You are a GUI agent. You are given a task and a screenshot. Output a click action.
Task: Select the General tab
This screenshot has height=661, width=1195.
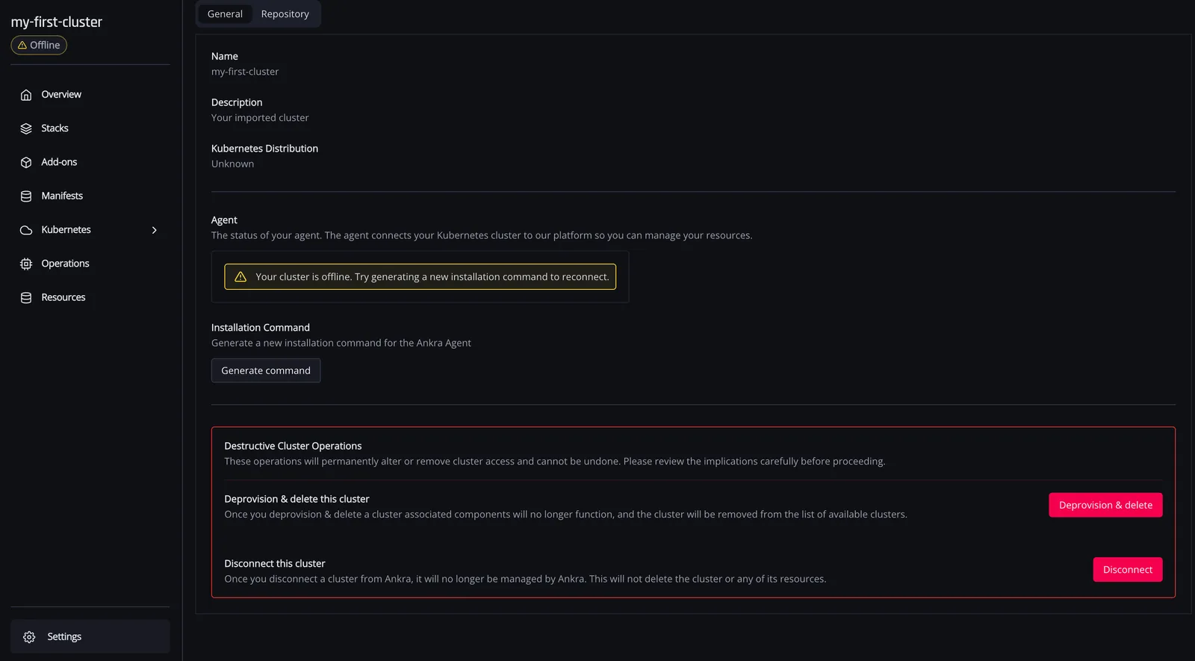[225, 14]
